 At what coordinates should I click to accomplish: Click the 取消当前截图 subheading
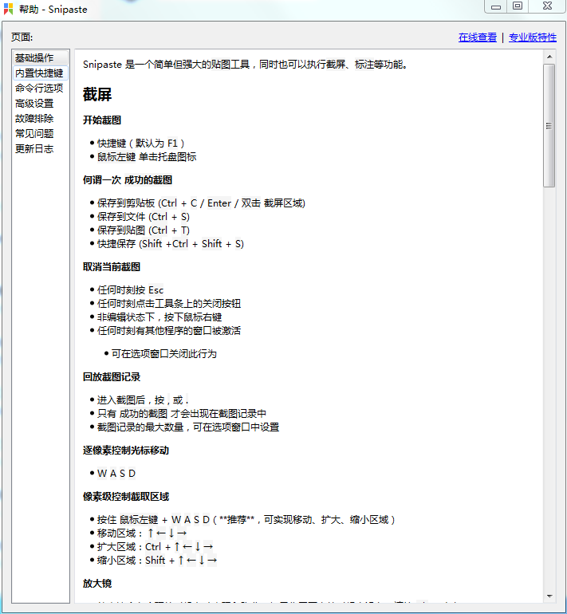[x=111, y=267]
